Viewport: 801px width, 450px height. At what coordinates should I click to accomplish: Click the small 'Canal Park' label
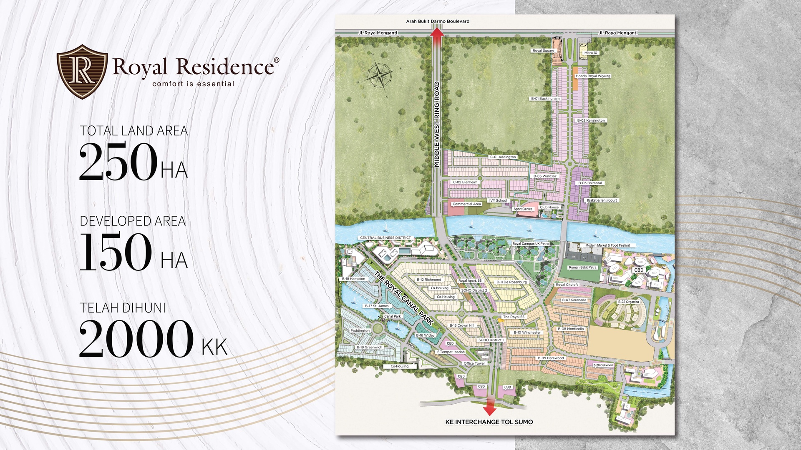[392, 316]
